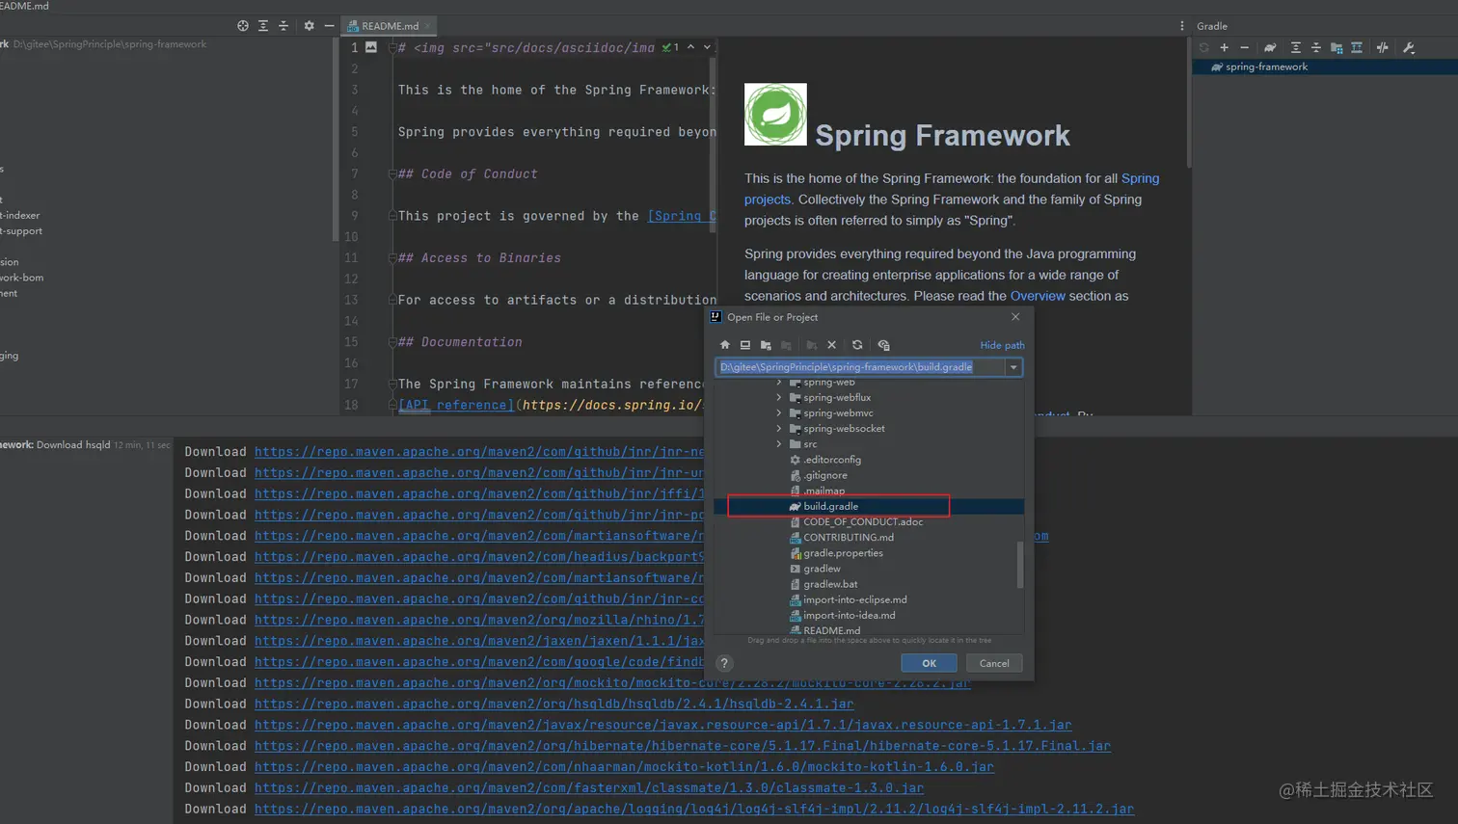Screen dimensions: 1458x824
Task: Refresh the file tree in the Open dialog
Action: 857,345
